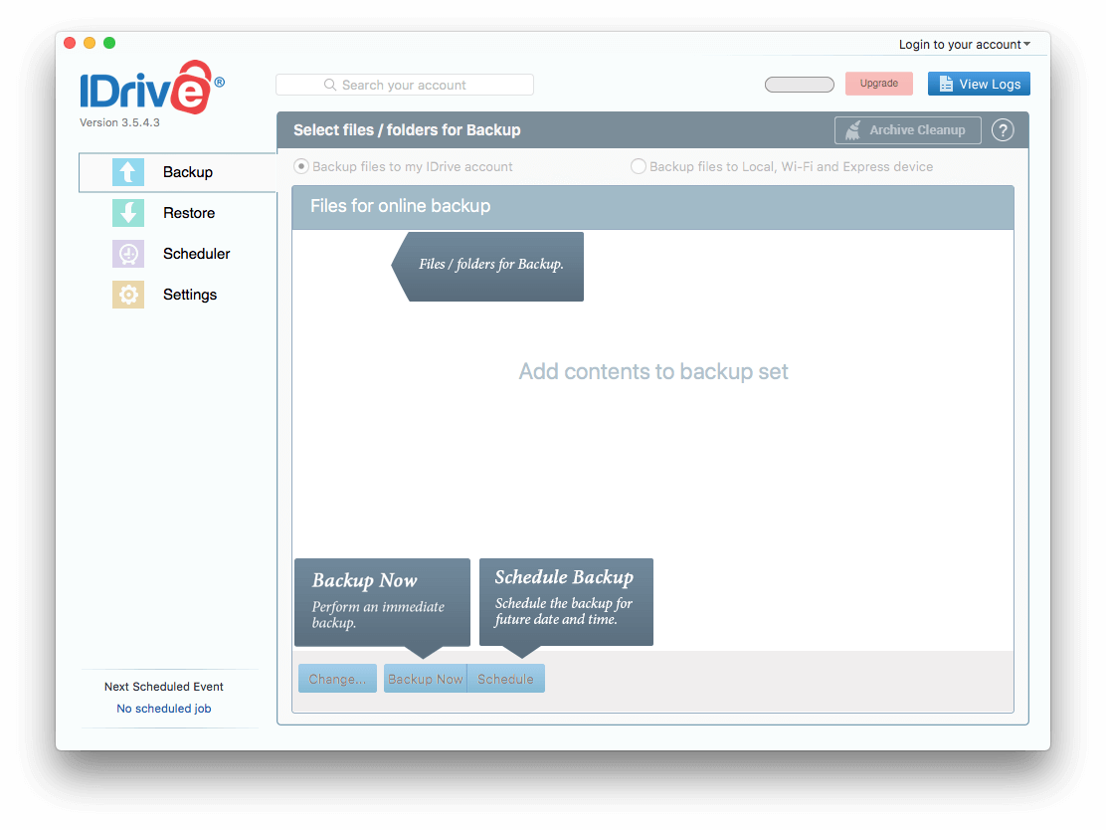Select 'Backup files to my IDrive account'
Image resolution: width=1106 pixels, height=830 pixels.
pyautogui.click(x=300, y=166)
